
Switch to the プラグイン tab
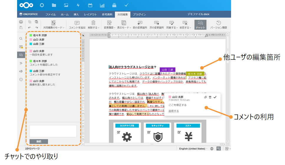click(x=139, y=14)
